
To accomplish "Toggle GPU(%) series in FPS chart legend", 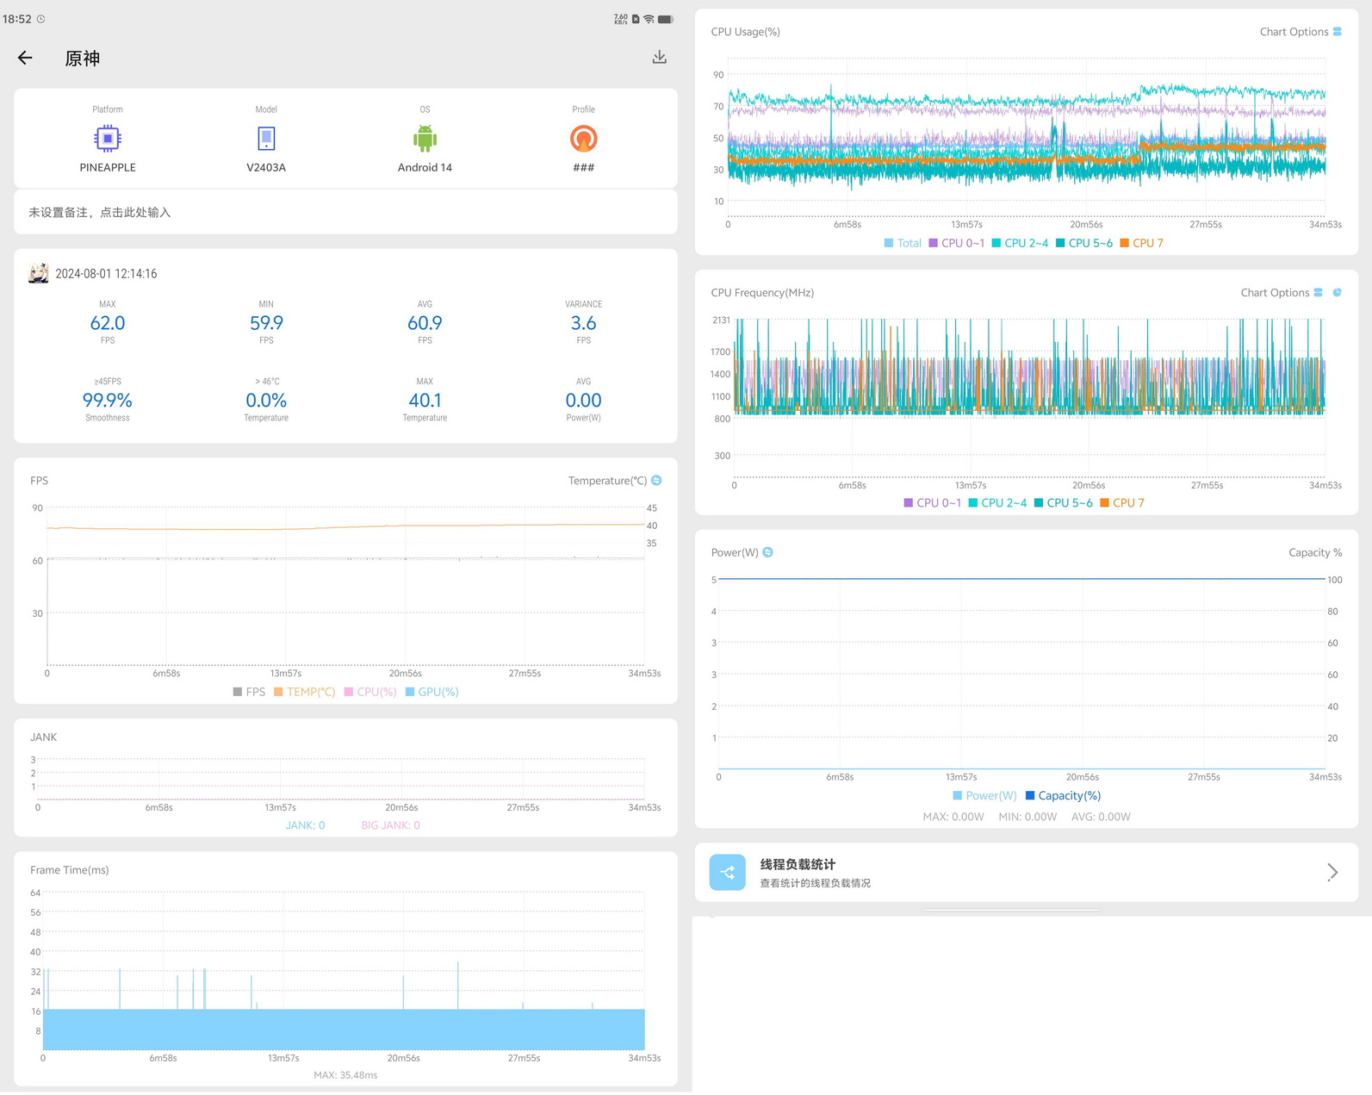I will 431,692.
